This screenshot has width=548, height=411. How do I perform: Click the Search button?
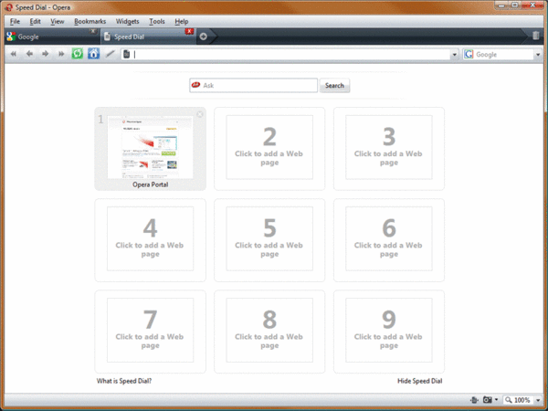(334, 85)
